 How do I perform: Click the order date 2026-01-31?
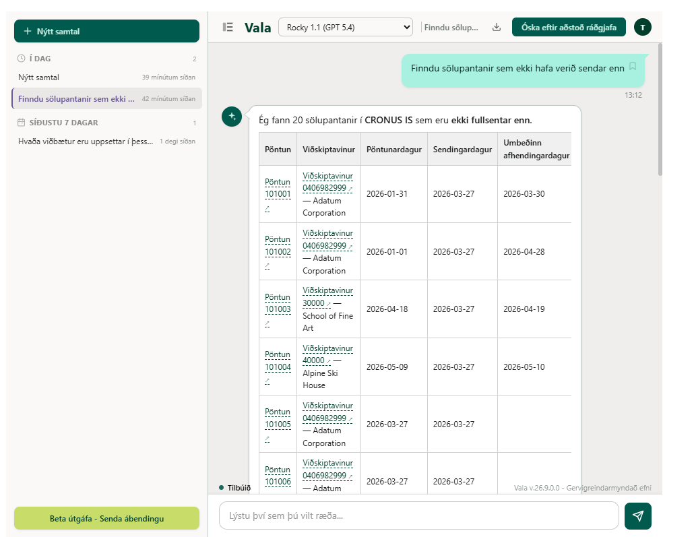pos(387,194)
